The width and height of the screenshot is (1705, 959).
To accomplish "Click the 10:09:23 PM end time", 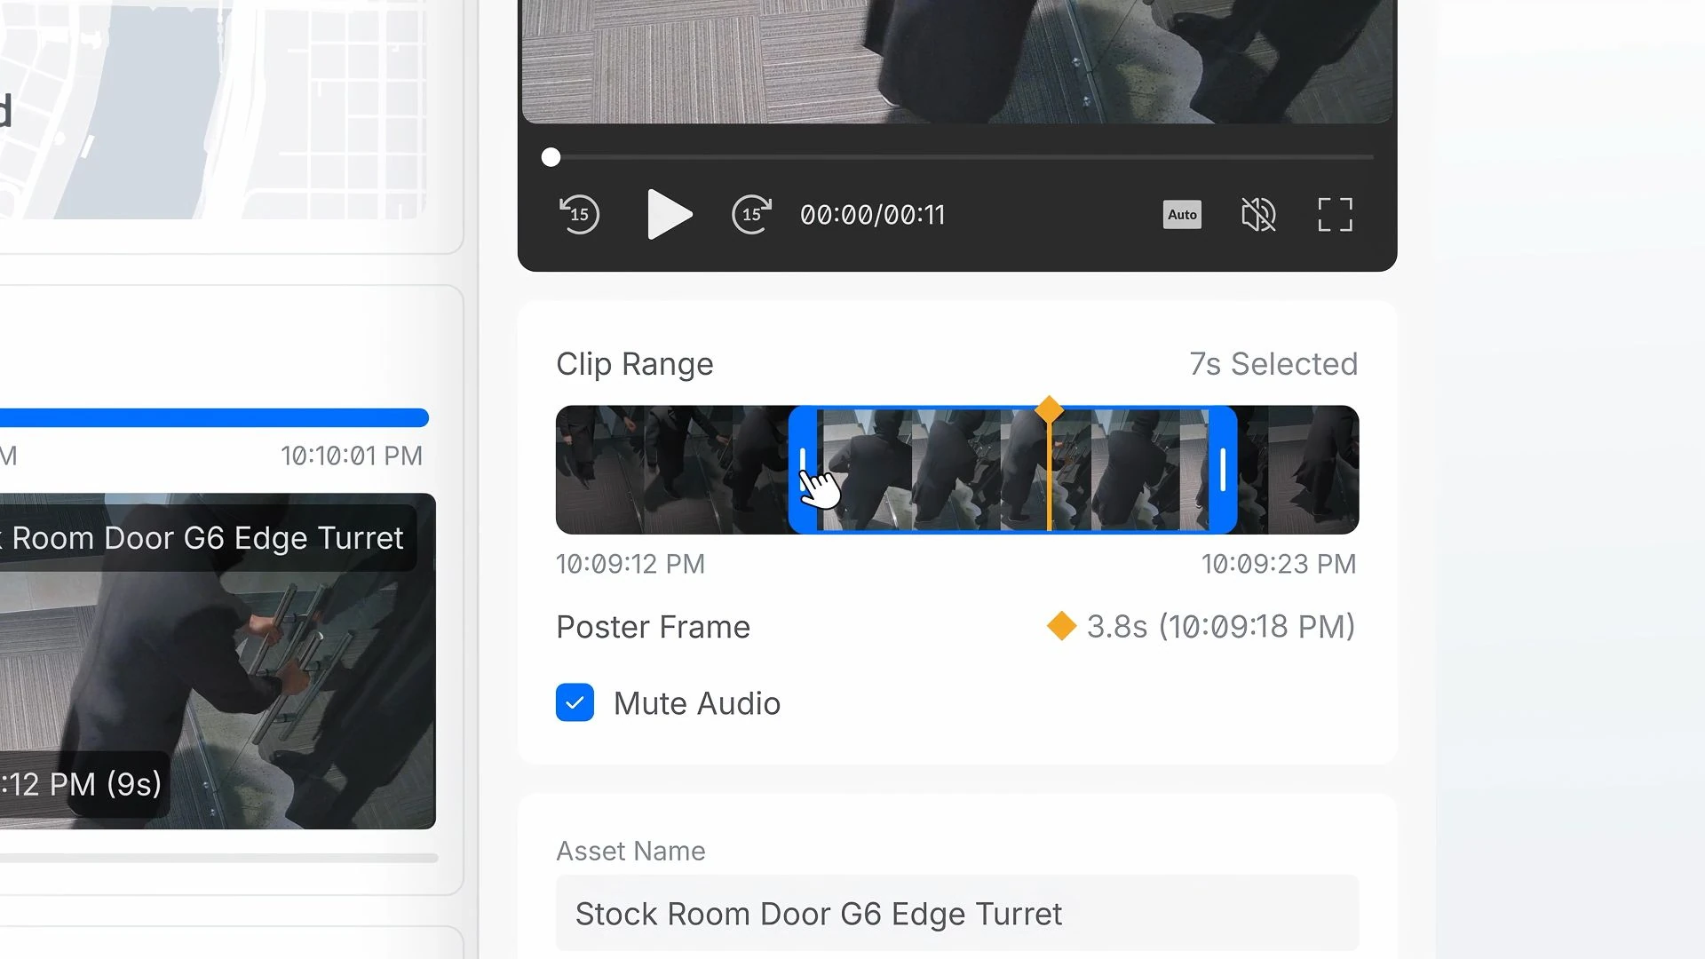I will 1279,564.
